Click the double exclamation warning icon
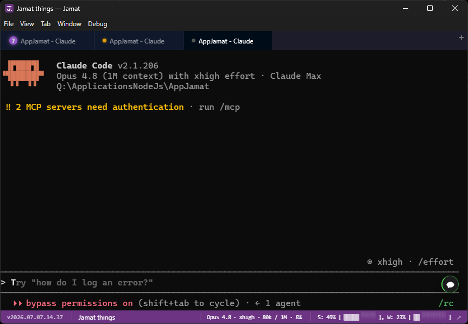The width and height of the screenshot is (468, 324). (x=8, y=107)
